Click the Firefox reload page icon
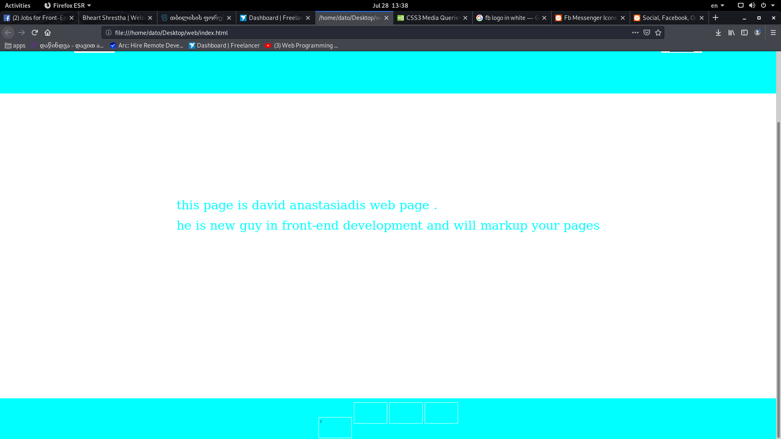This screenshot has height=439, width=781. click(x=35, y=33)
